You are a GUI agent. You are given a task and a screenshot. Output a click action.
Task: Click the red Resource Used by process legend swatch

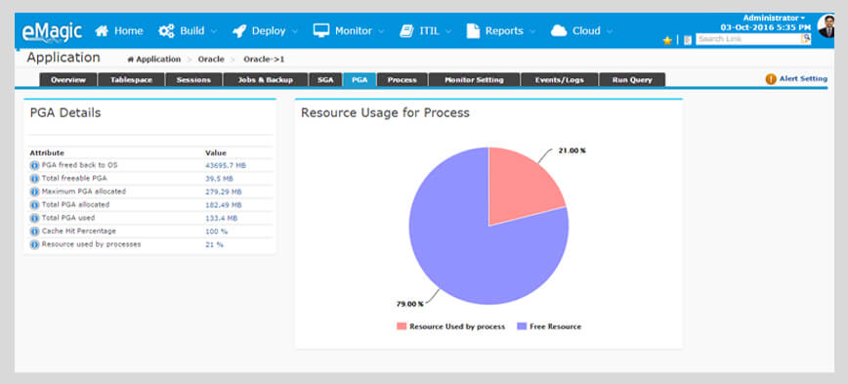tap(402, 326)
